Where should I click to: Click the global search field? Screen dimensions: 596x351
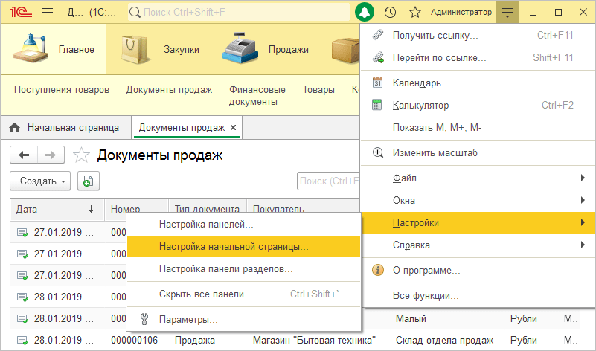coord(239,12)
